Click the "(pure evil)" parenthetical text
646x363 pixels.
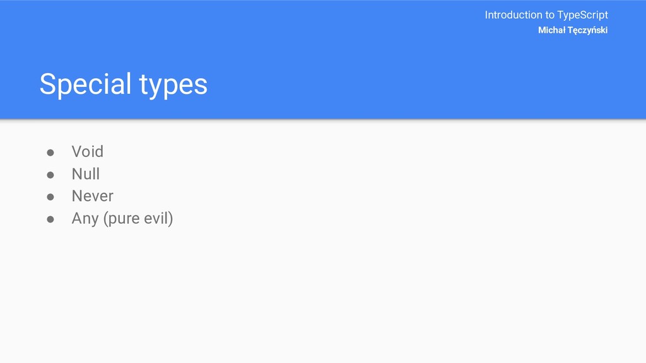pyautogui.click(x=138, y=219)
